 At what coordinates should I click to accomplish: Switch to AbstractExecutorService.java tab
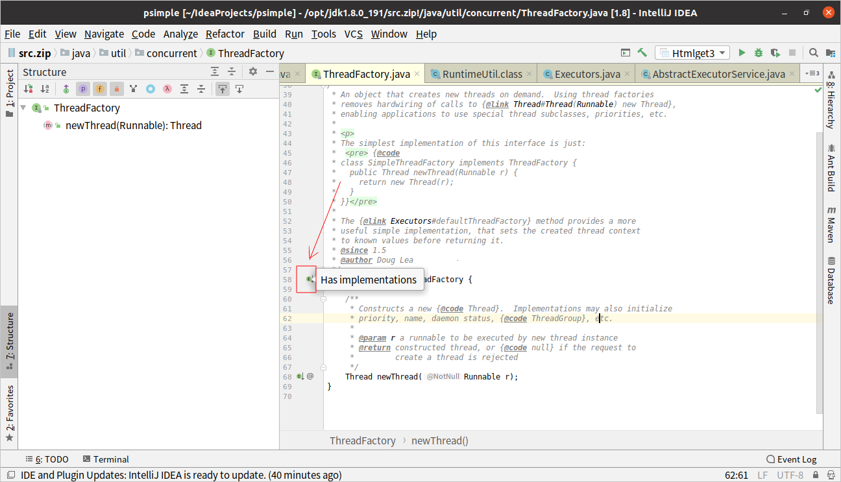718,74
